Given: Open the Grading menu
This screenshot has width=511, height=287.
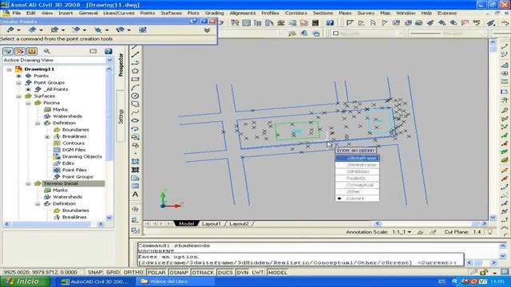Looking at the screenshot, I should coord(214,13).
